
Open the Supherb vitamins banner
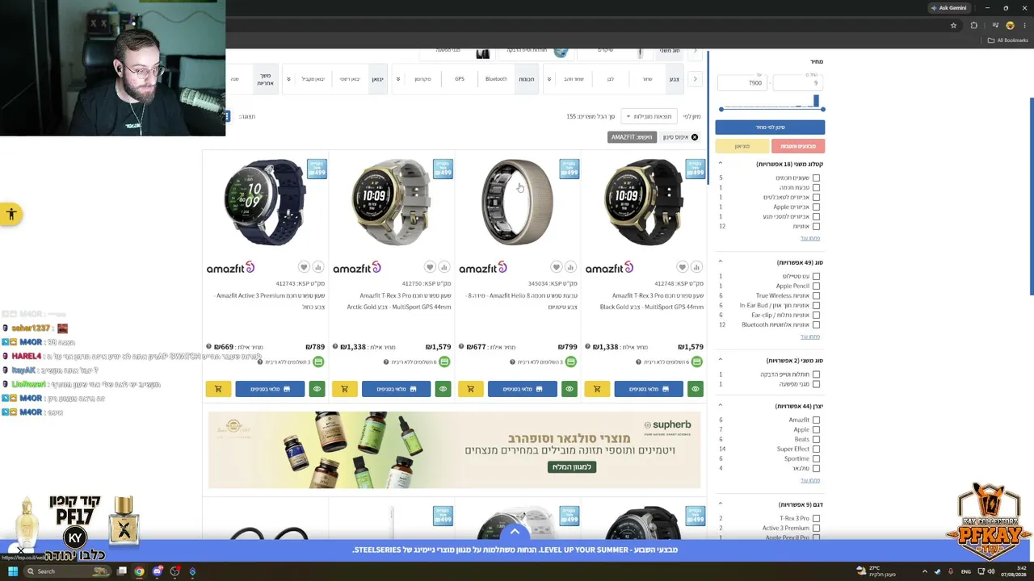454,450
